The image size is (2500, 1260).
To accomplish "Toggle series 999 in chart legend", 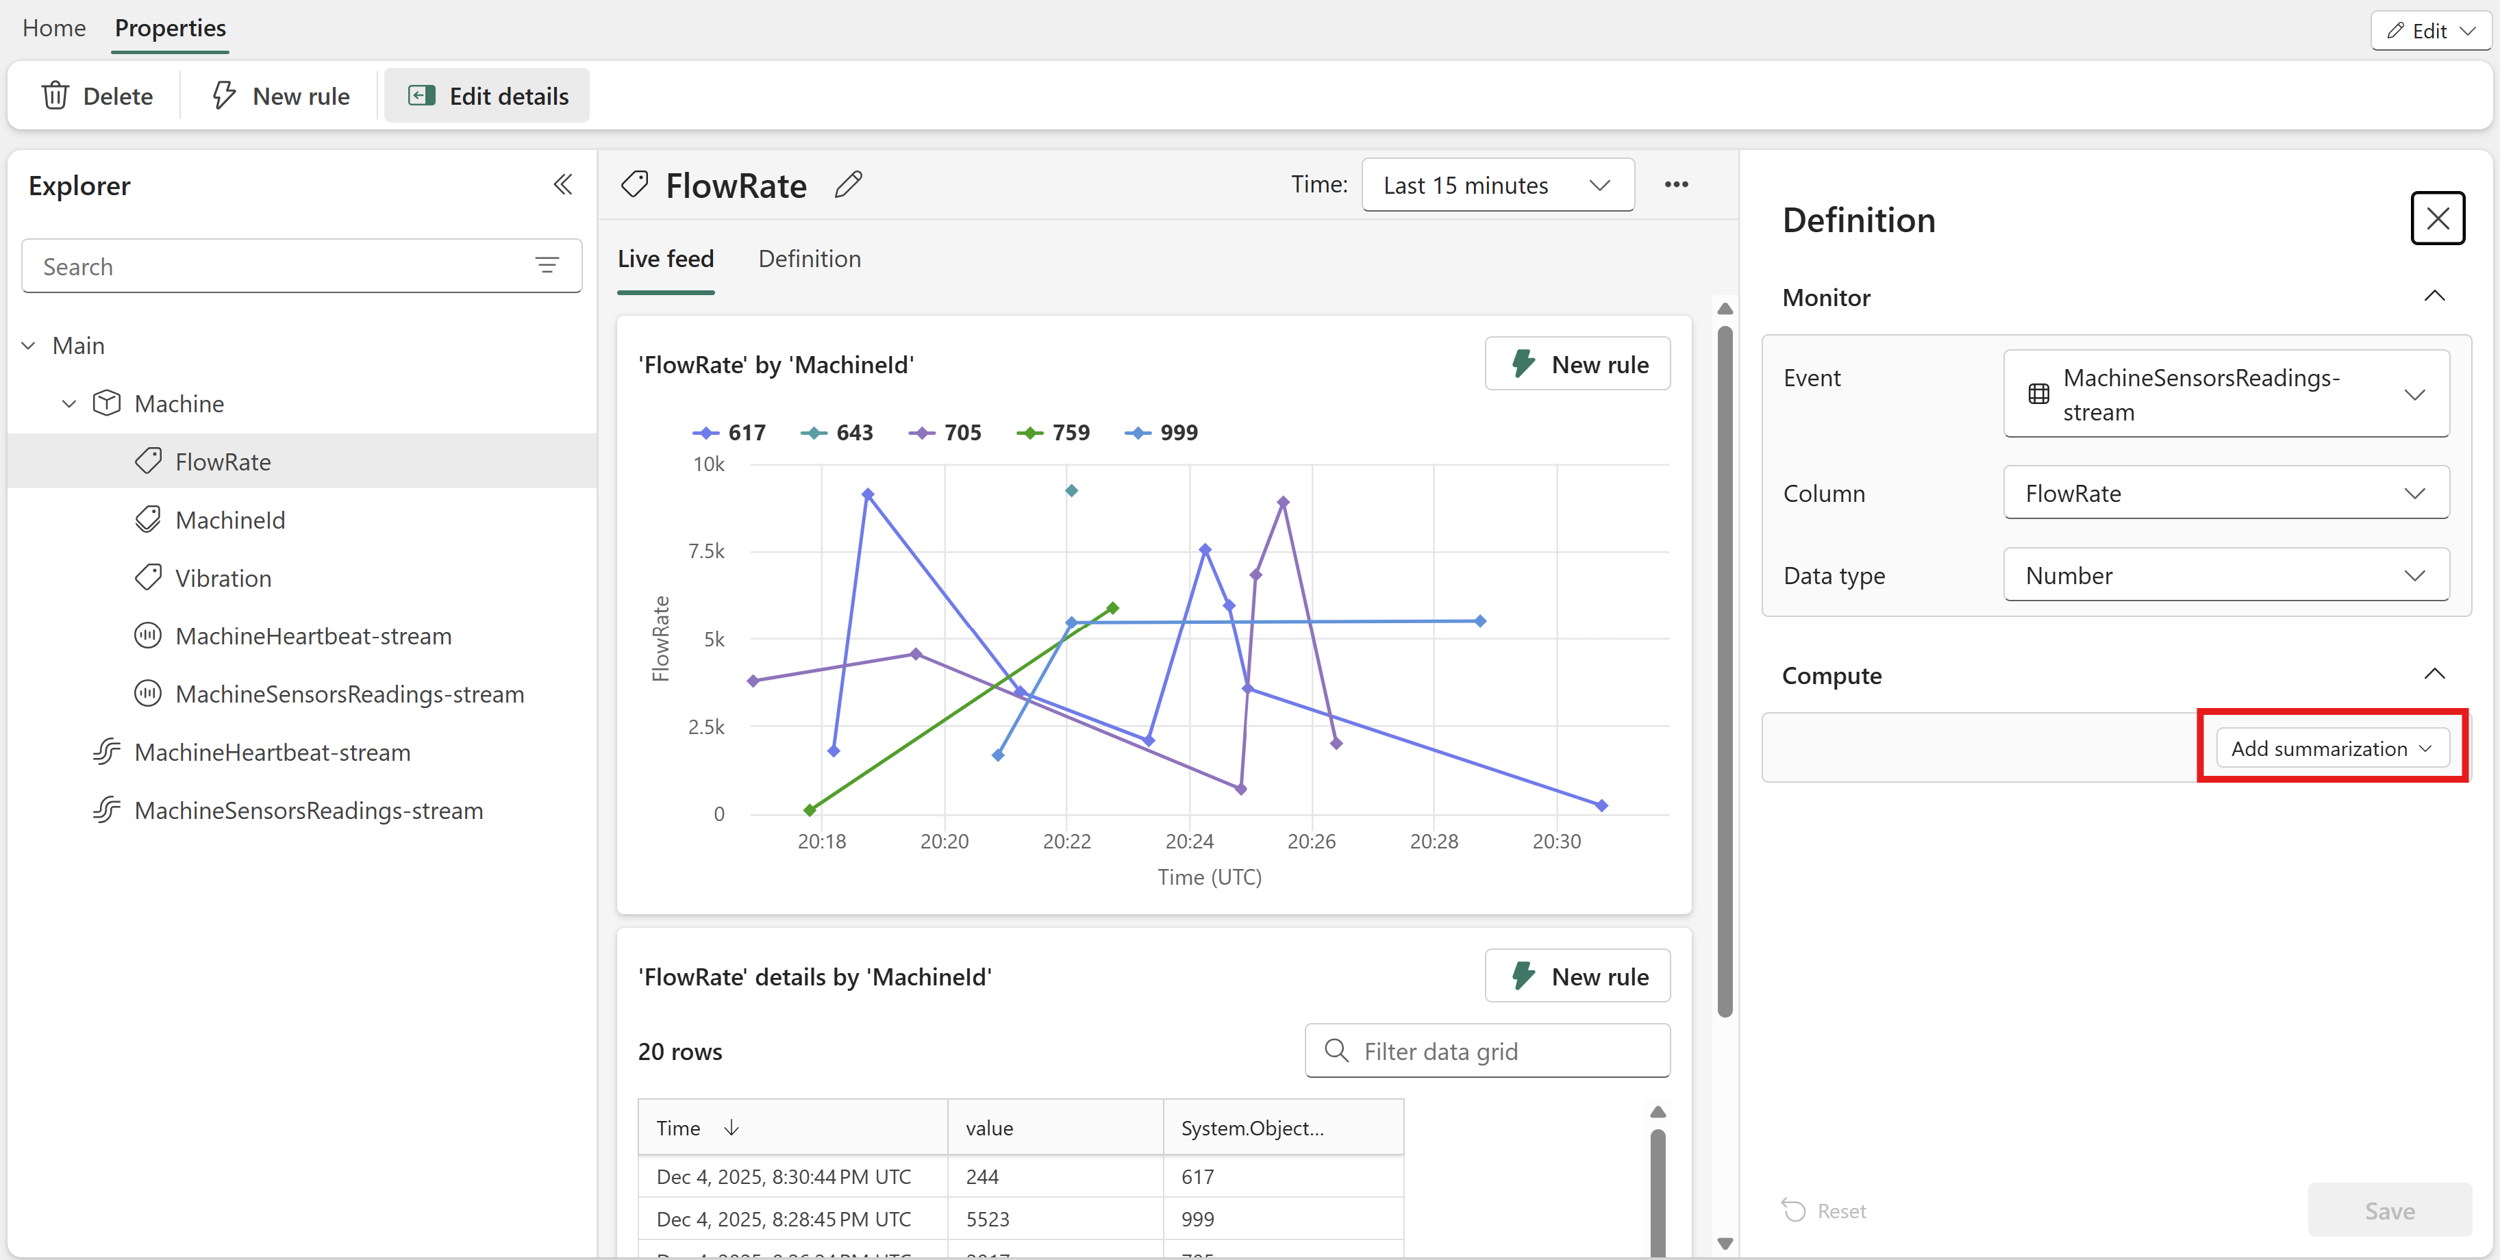I will [1162, 433].
